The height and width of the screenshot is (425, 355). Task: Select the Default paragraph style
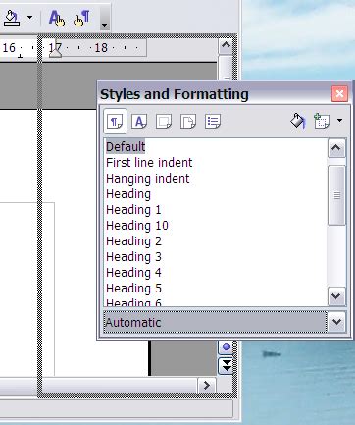click(x=126, y=146)
